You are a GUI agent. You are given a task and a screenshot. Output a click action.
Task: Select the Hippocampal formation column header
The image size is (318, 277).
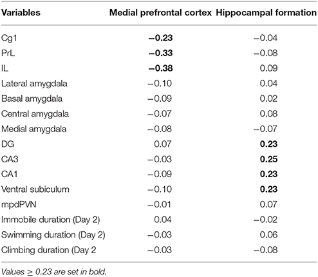click(266, 13)
